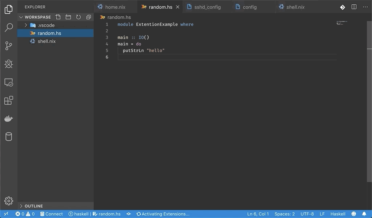Collapse the WORKSPACE section
Image resolution: width=372 pixels, height=218 pixels.
[x=21, y=17]
